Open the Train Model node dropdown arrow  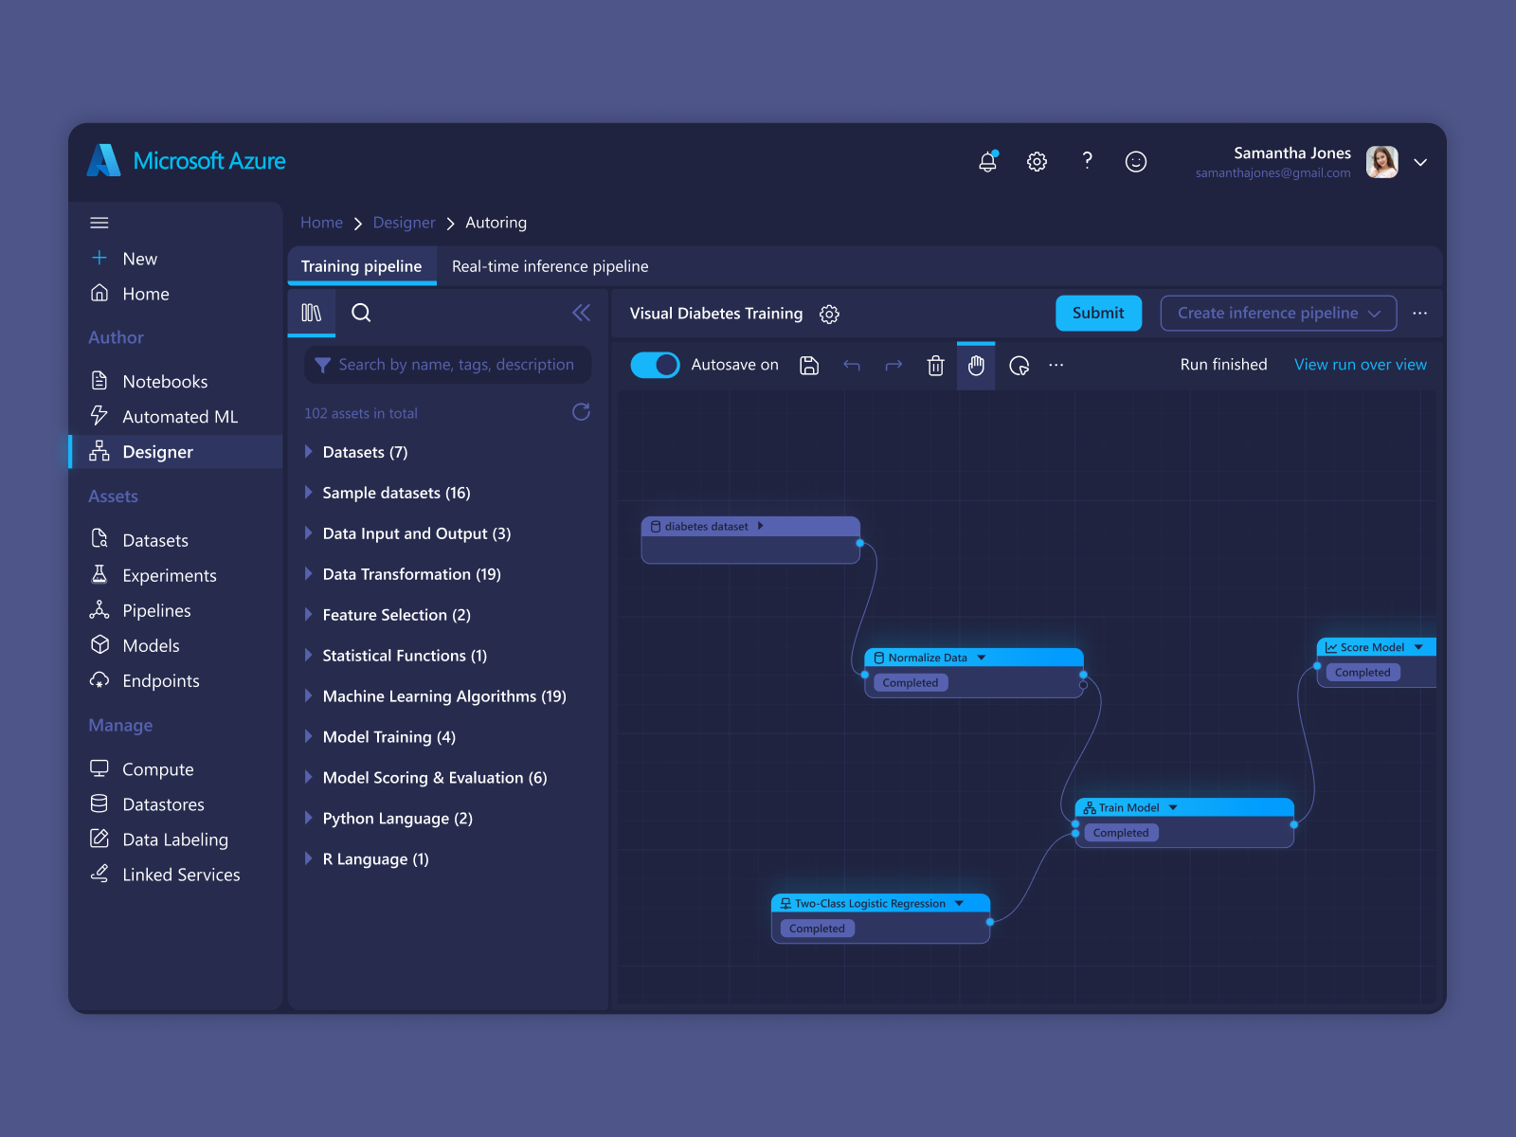coord(1173,808)
